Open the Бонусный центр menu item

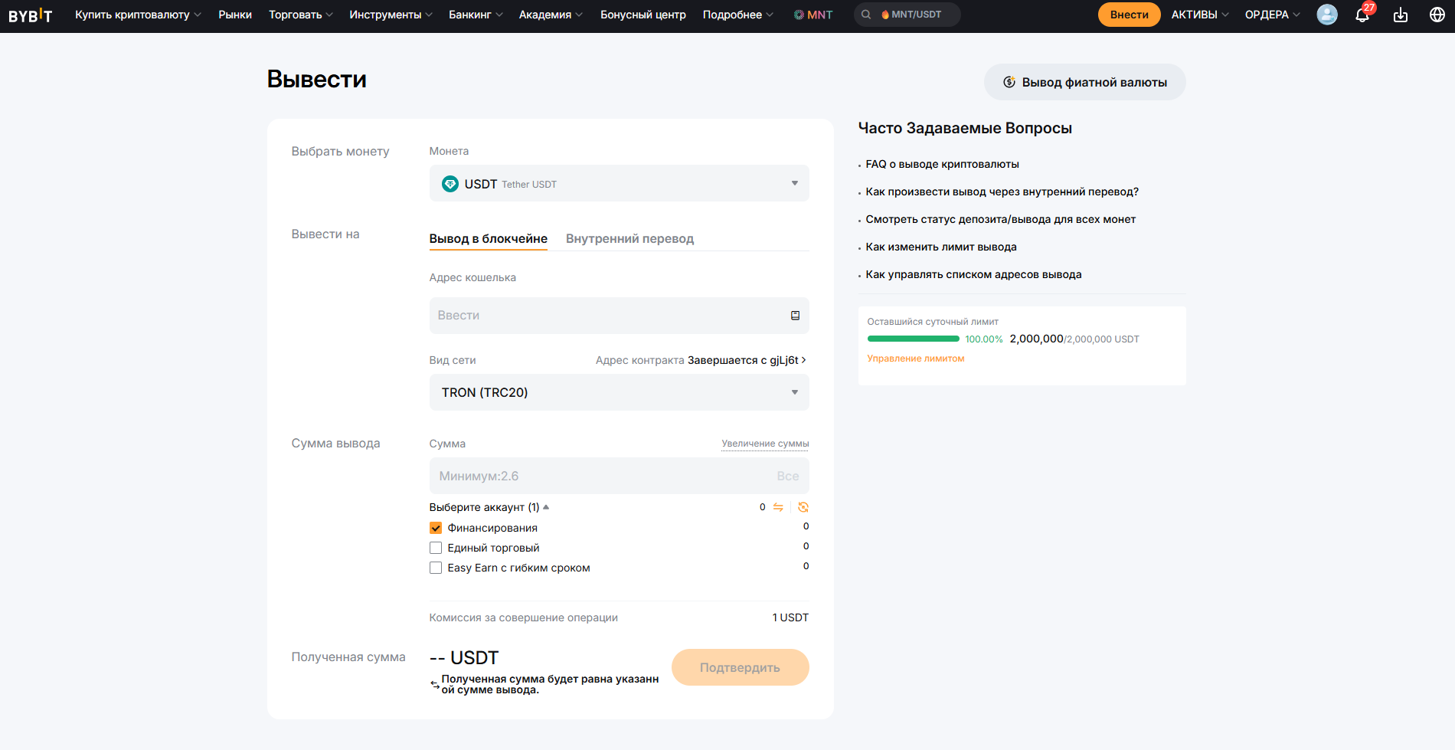tap(643, 15)
